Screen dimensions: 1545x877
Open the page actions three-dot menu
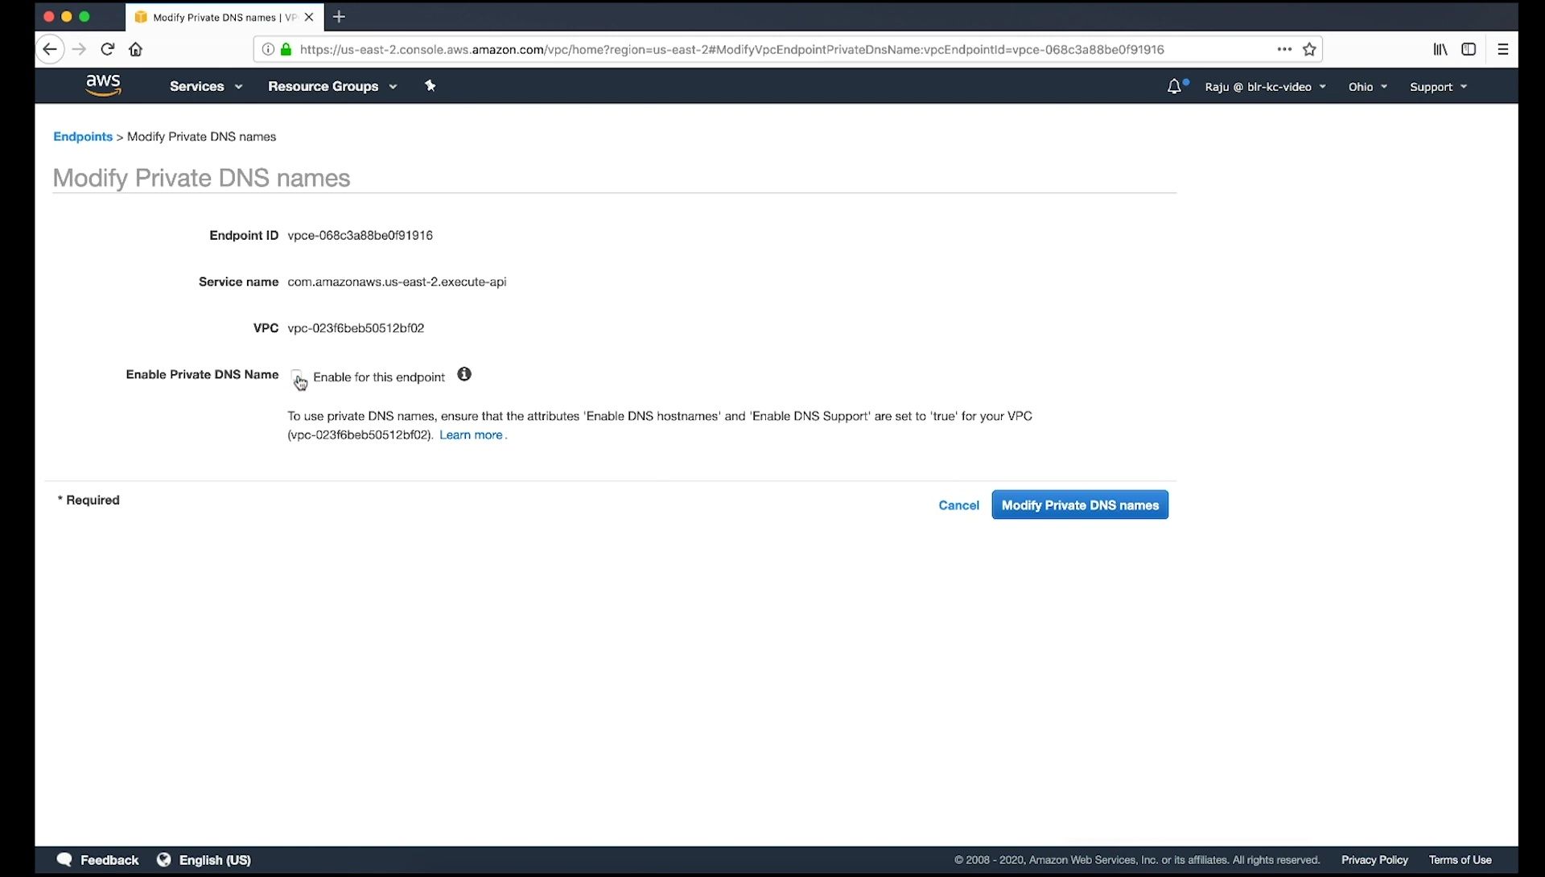coord(1284,49)
